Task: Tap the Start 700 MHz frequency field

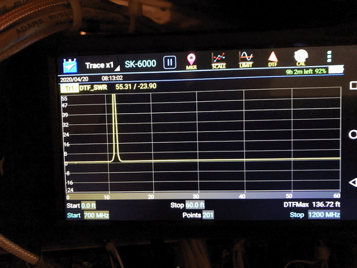Action: (96, 215)
